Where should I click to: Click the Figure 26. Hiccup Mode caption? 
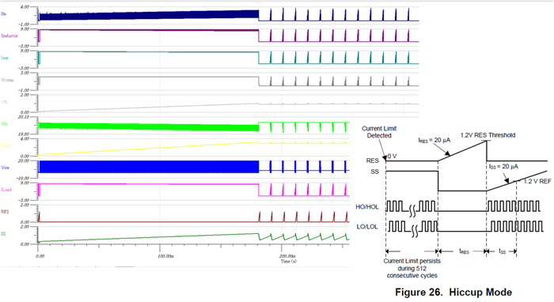[453, 293]
